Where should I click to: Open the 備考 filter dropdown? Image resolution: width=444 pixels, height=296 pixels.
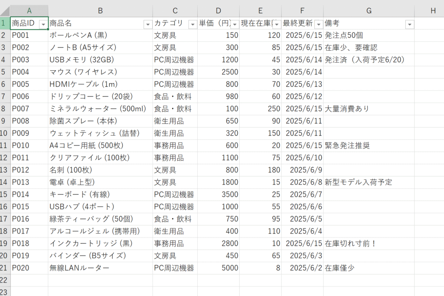[x=409, y=24]
